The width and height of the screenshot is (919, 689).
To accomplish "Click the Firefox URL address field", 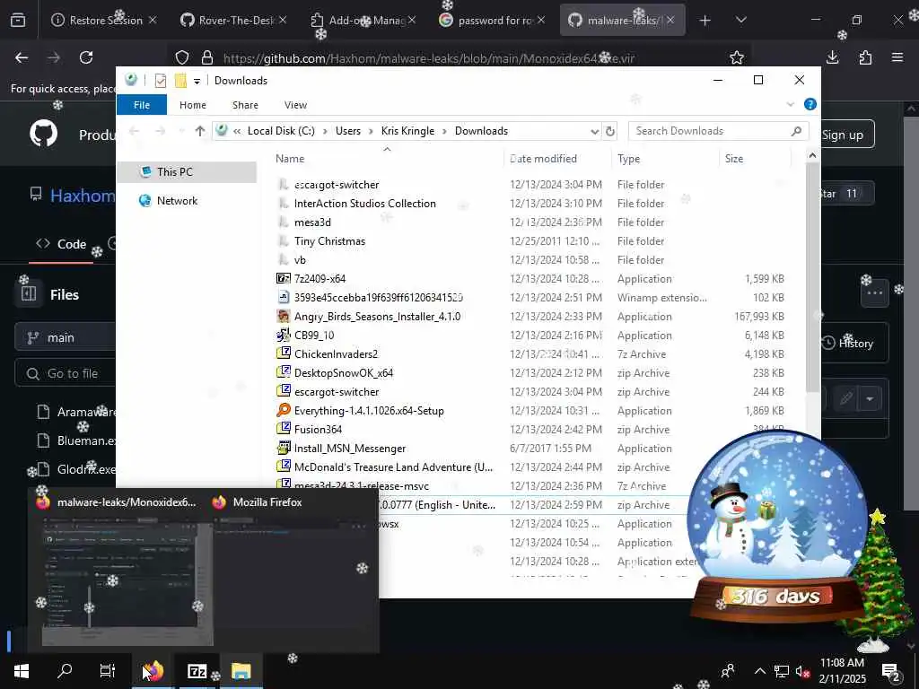I will pos(428,58).
